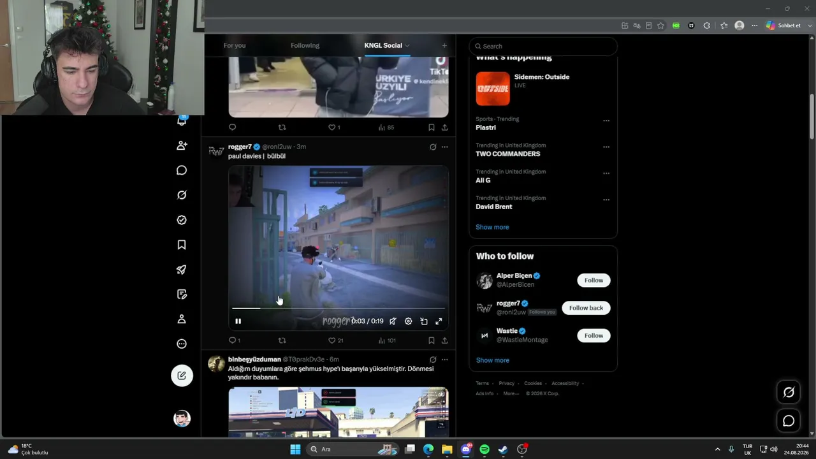The image size is (816, 459).
Task: Open the Sidemen: Outside live event
Action: (x=543, y=88)
